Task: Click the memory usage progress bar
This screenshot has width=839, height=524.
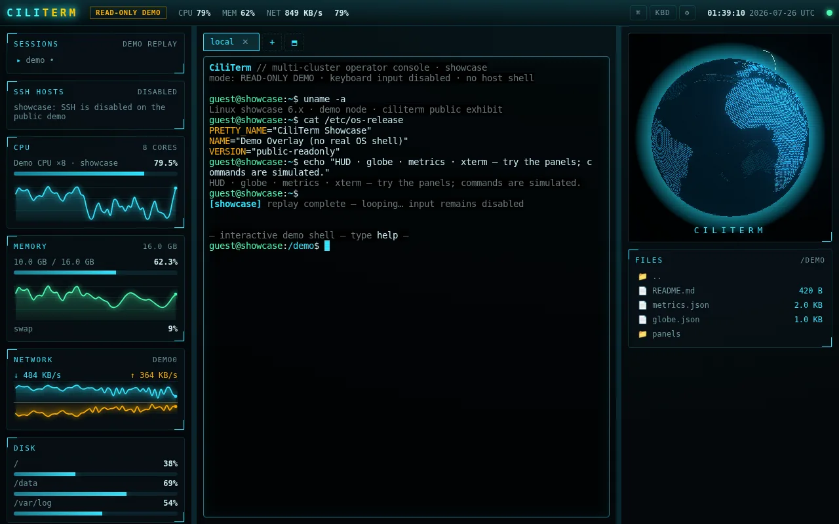Action: tap(96, 272)
